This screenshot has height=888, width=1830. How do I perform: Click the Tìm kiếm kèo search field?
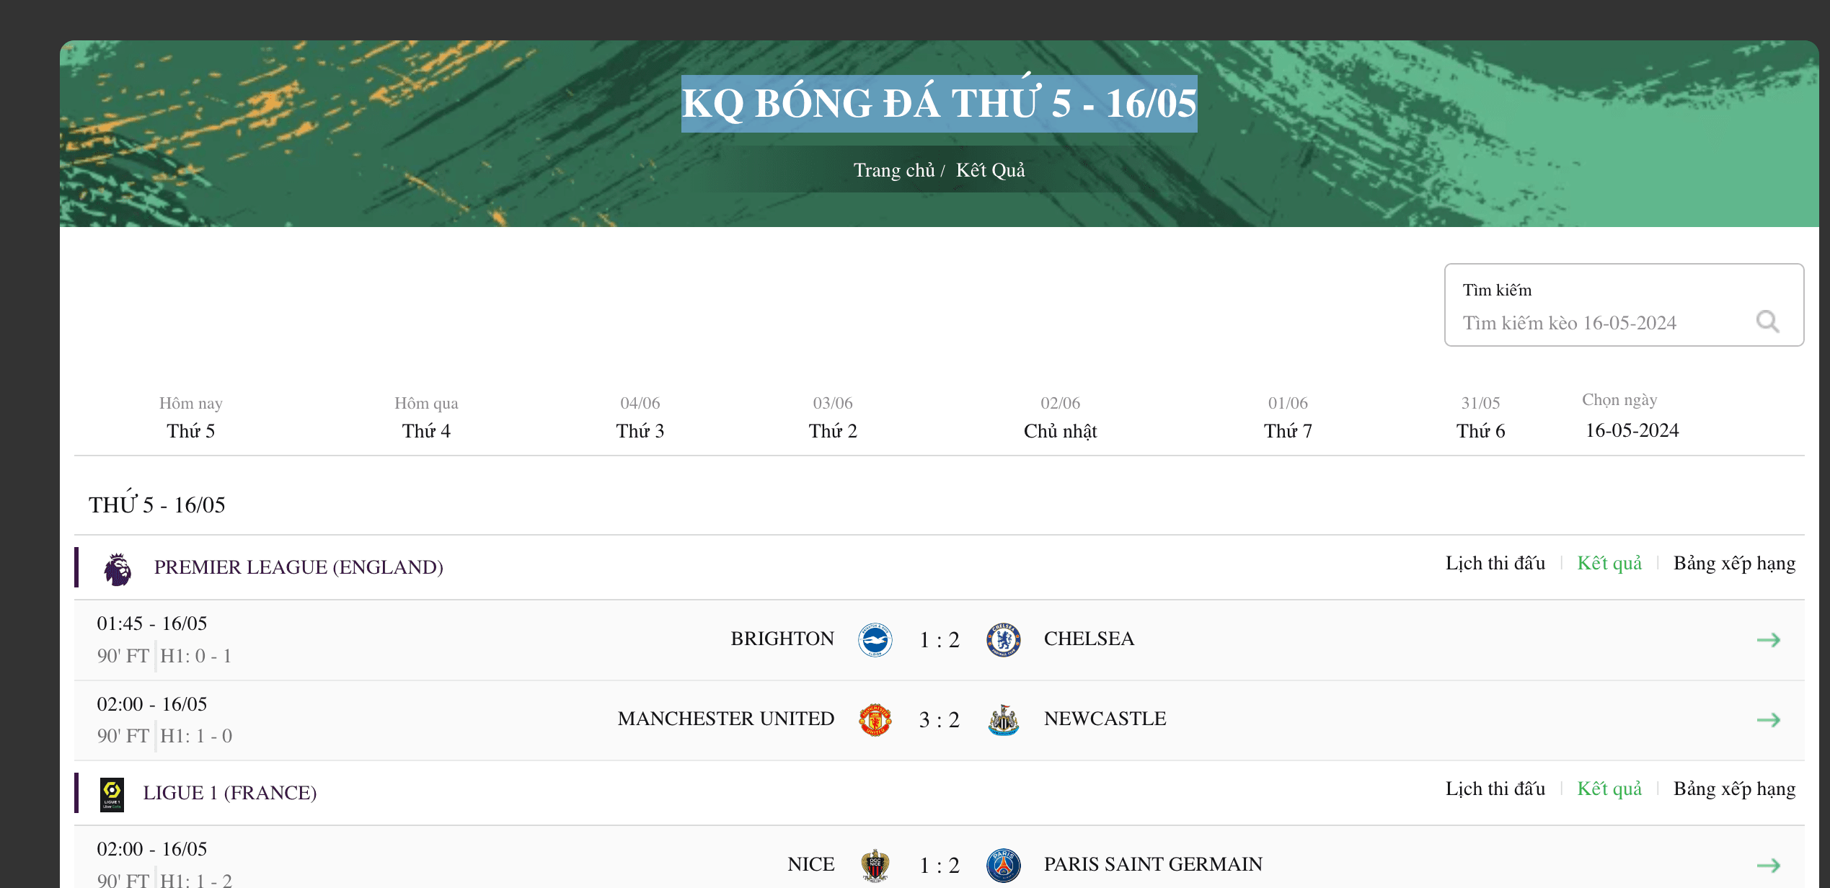click(1601, 323)
